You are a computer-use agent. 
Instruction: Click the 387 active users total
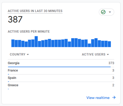click(x=15, y=19)
